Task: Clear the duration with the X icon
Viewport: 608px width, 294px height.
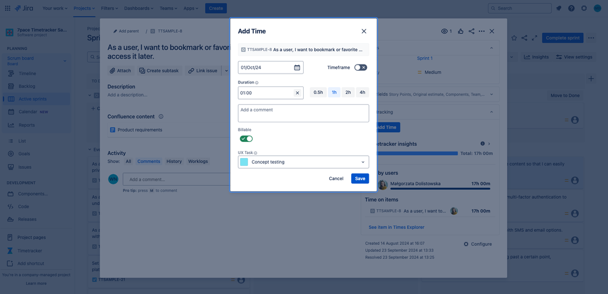Action: point(297,93)
